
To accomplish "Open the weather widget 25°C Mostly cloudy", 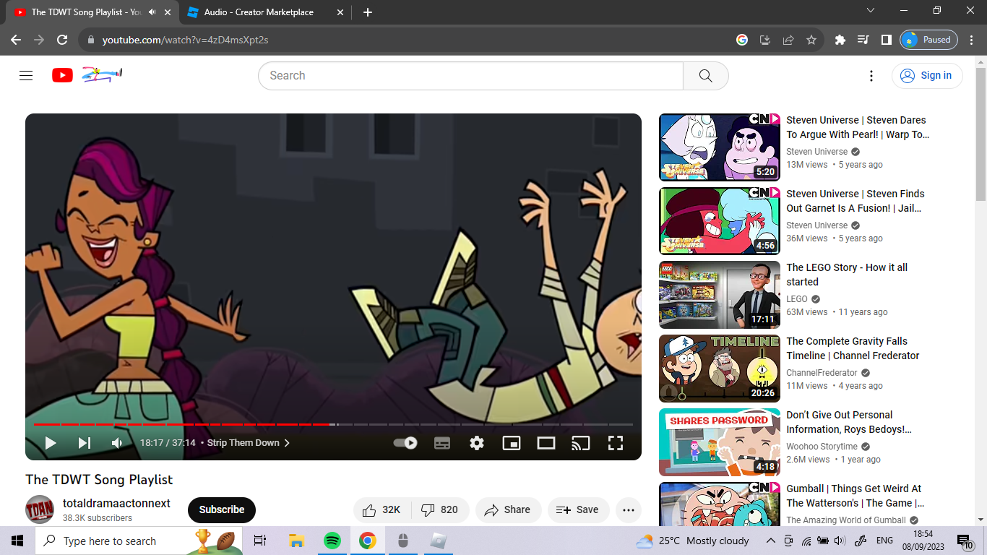I will (x=692, y=541).
